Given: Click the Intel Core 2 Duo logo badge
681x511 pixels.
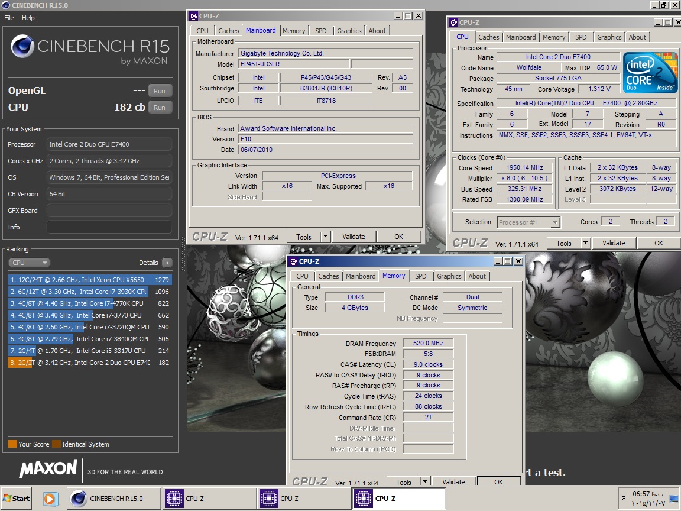Looking at the screenshot, I should click(650, 73).
